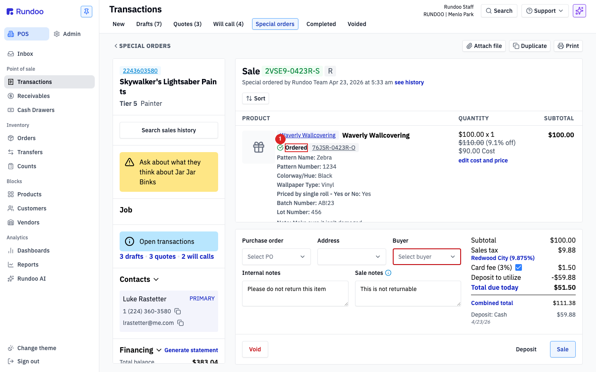The width and height of the screenshot is (596, 372).
Task: Copy the lrastetter@me.com email address
Action: pos(180,323)
